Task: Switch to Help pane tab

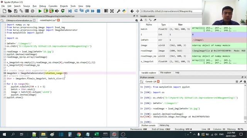Action: 177,73
